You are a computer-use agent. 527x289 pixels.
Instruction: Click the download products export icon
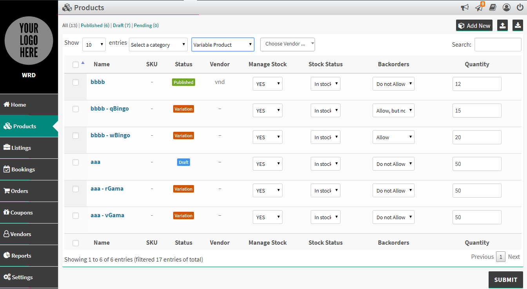tap(518, 25)
